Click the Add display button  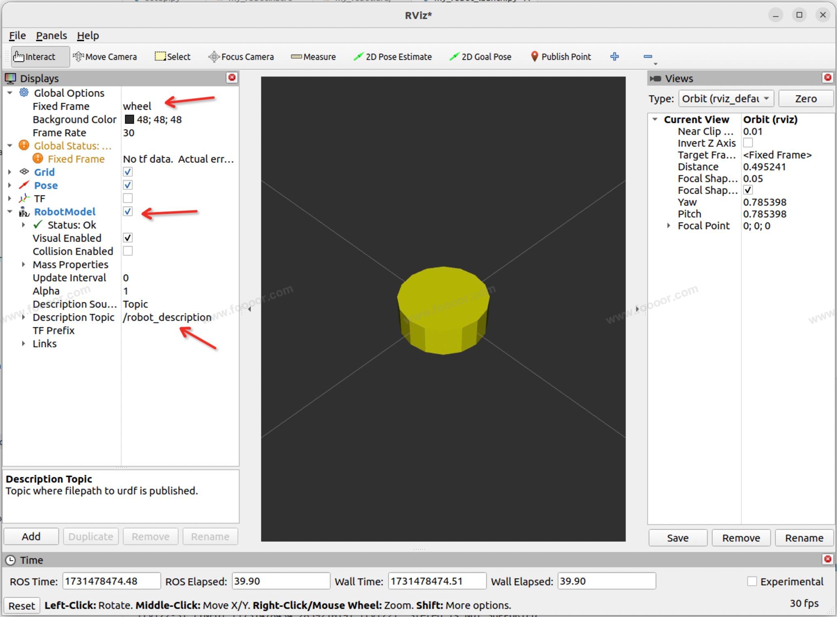click(31, 536)
